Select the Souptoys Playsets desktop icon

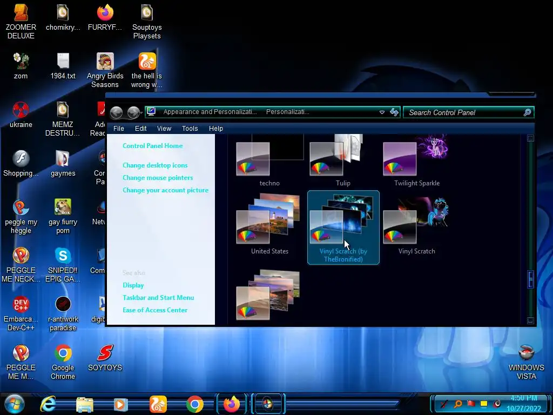click(x=147, y=22)
